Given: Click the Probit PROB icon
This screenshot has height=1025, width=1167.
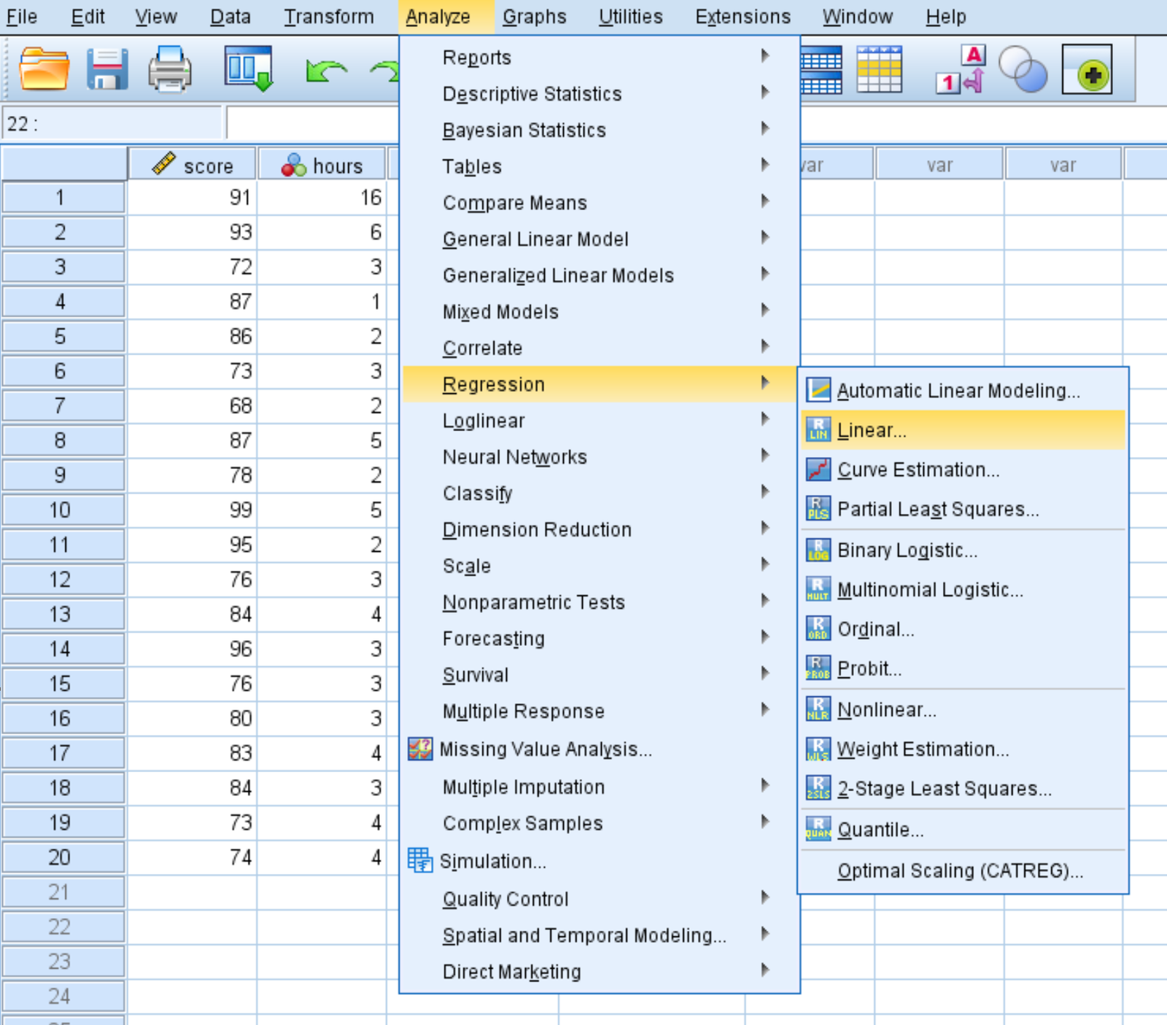Looking at the screenshot, I should tap(818, 667).
